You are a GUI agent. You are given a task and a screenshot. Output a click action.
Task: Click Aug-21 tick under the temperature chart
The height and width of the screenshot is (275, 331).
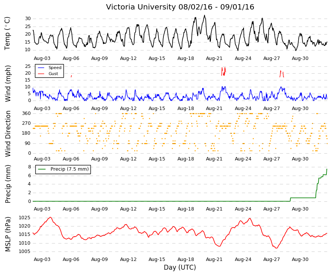pyautogui.click(x=214, y=58)
